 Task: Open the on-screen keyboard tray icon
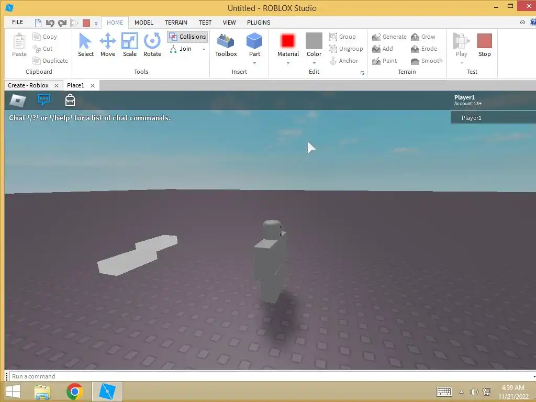click(x=444, y=392)
